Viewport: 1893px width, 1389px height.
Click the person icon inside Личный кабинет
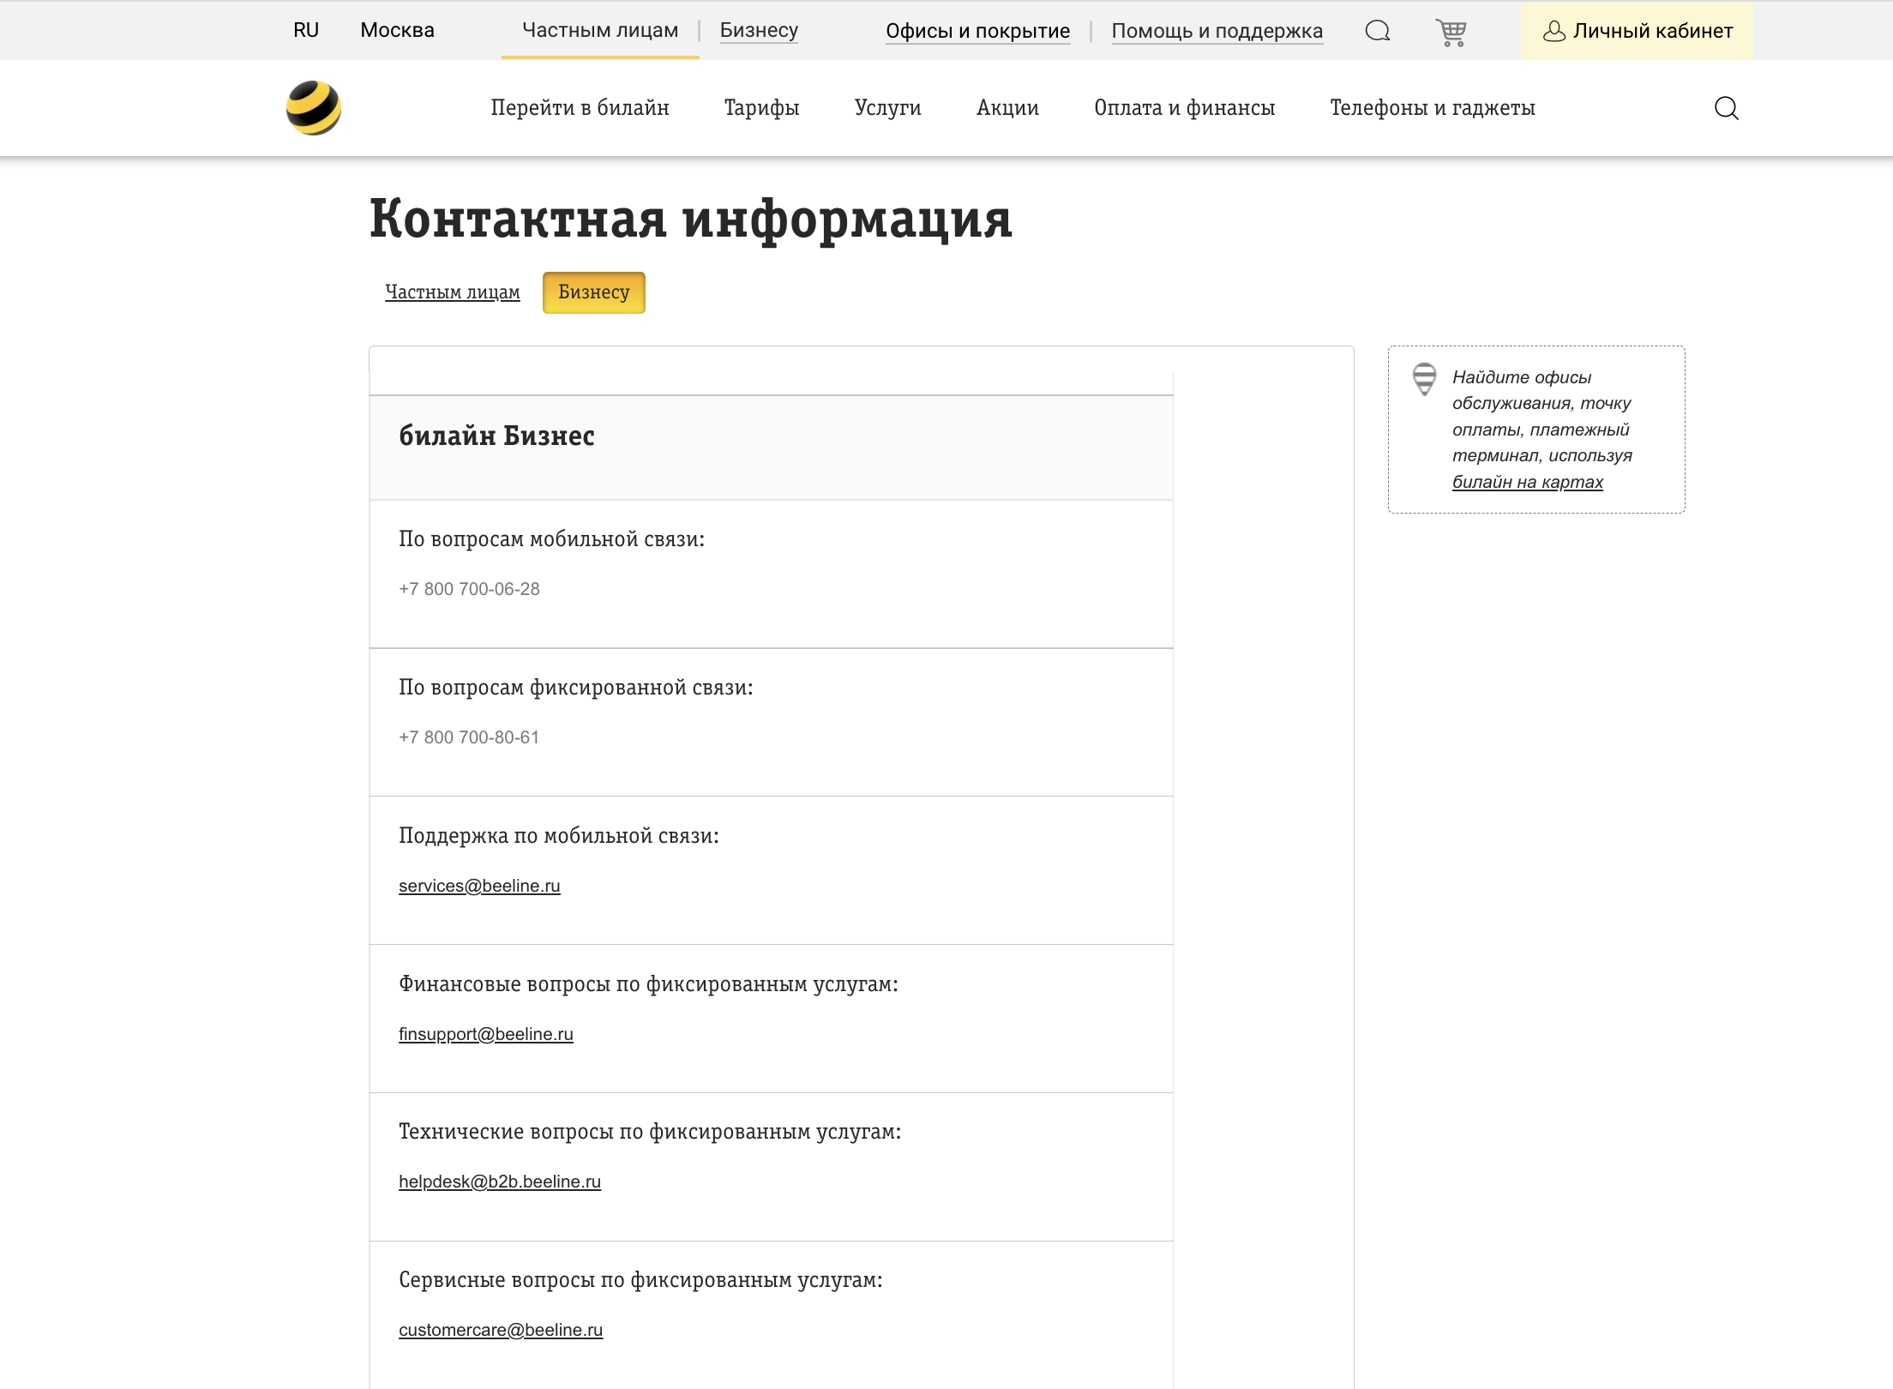click(x=1553, y=31)
